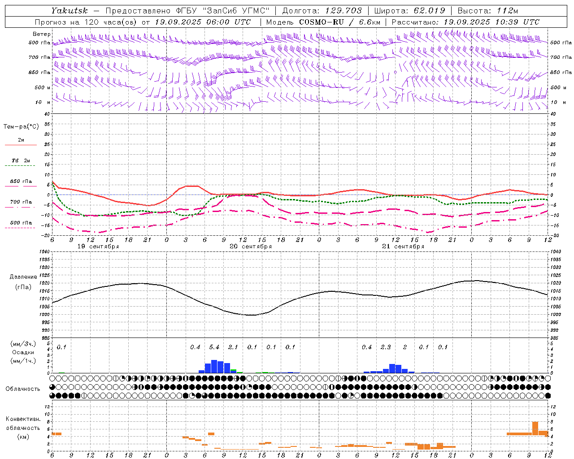The image size is (574, 459).
Task: Click the Yakutsk station title
Action: click(x=69, y=10)
